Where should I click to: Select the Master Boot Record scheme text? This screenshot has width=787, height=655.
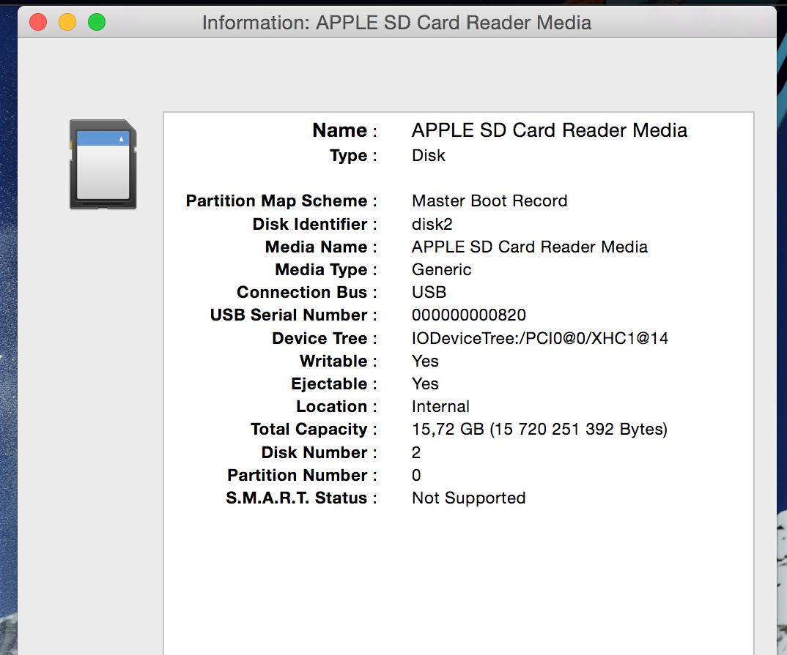click(489, 201)
